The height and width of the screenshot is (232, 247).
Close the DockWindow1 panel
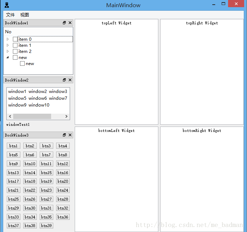pyautogui.click(x=70, y=23)
